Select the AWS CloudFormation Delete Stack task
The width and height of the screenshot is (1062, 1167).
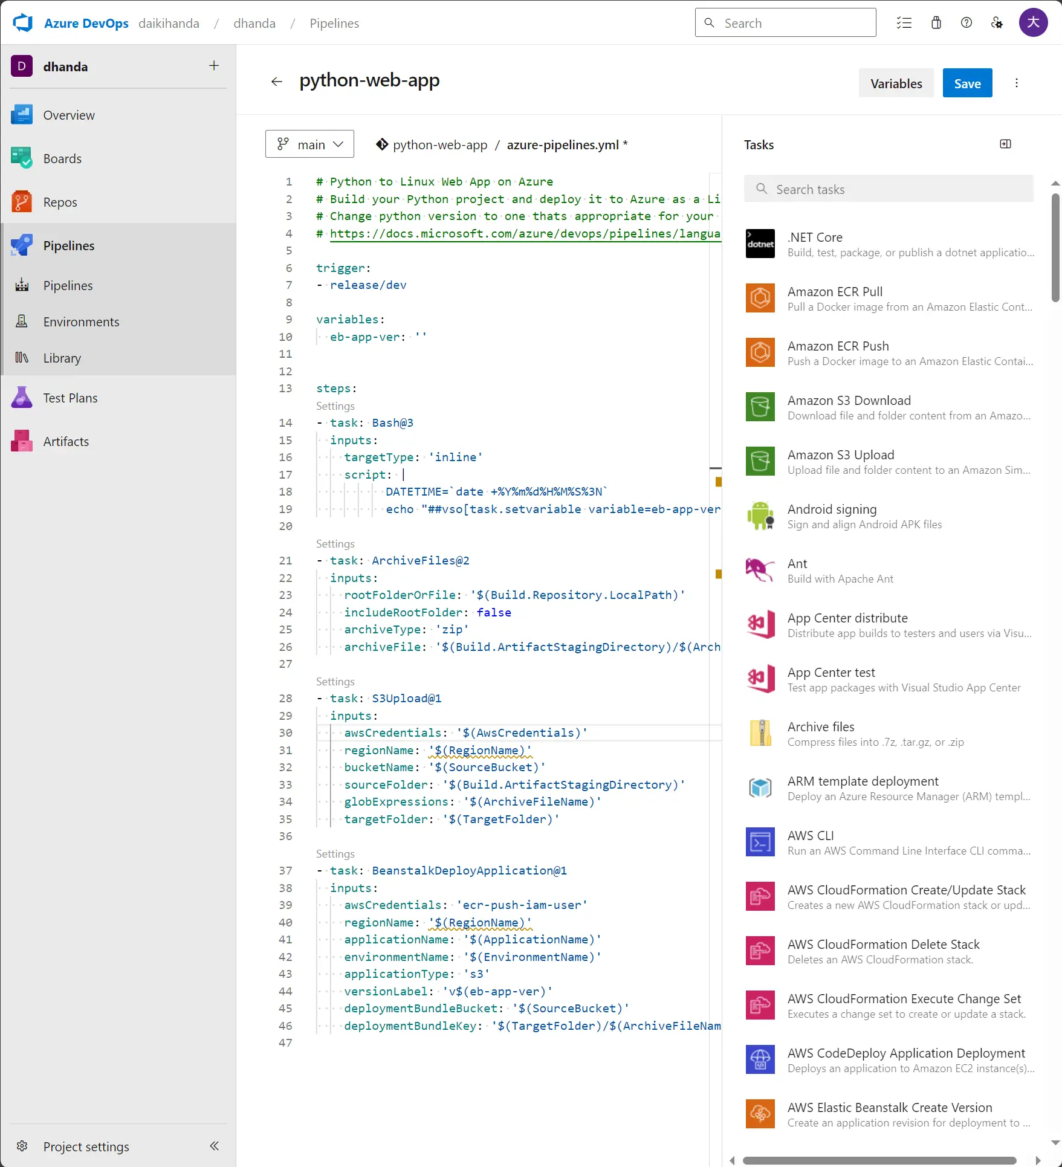tap(890, 951)
